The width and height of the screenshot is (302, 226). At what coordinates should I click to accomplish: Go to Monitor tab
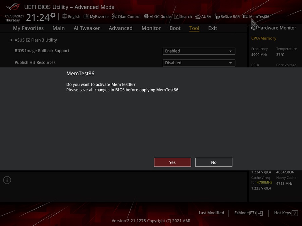click(x=151, y=28)
